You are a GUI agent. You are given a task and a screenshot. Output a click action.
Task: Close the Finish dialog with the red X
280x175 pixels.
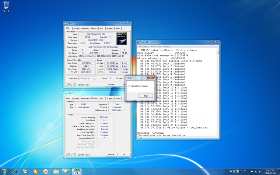[x=151, y=77]
